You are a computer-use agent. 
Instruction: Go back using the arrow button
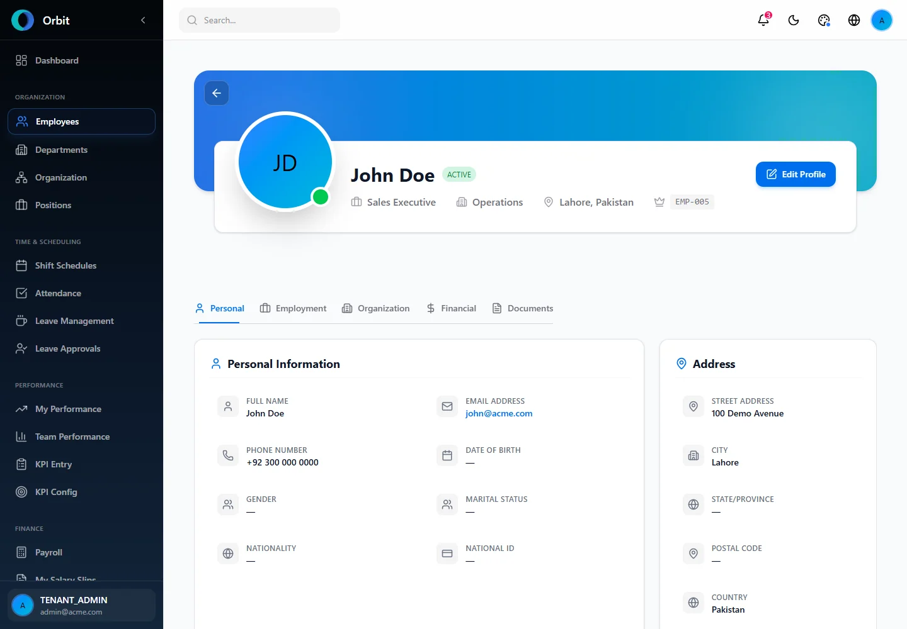click(x=217, y=93)
